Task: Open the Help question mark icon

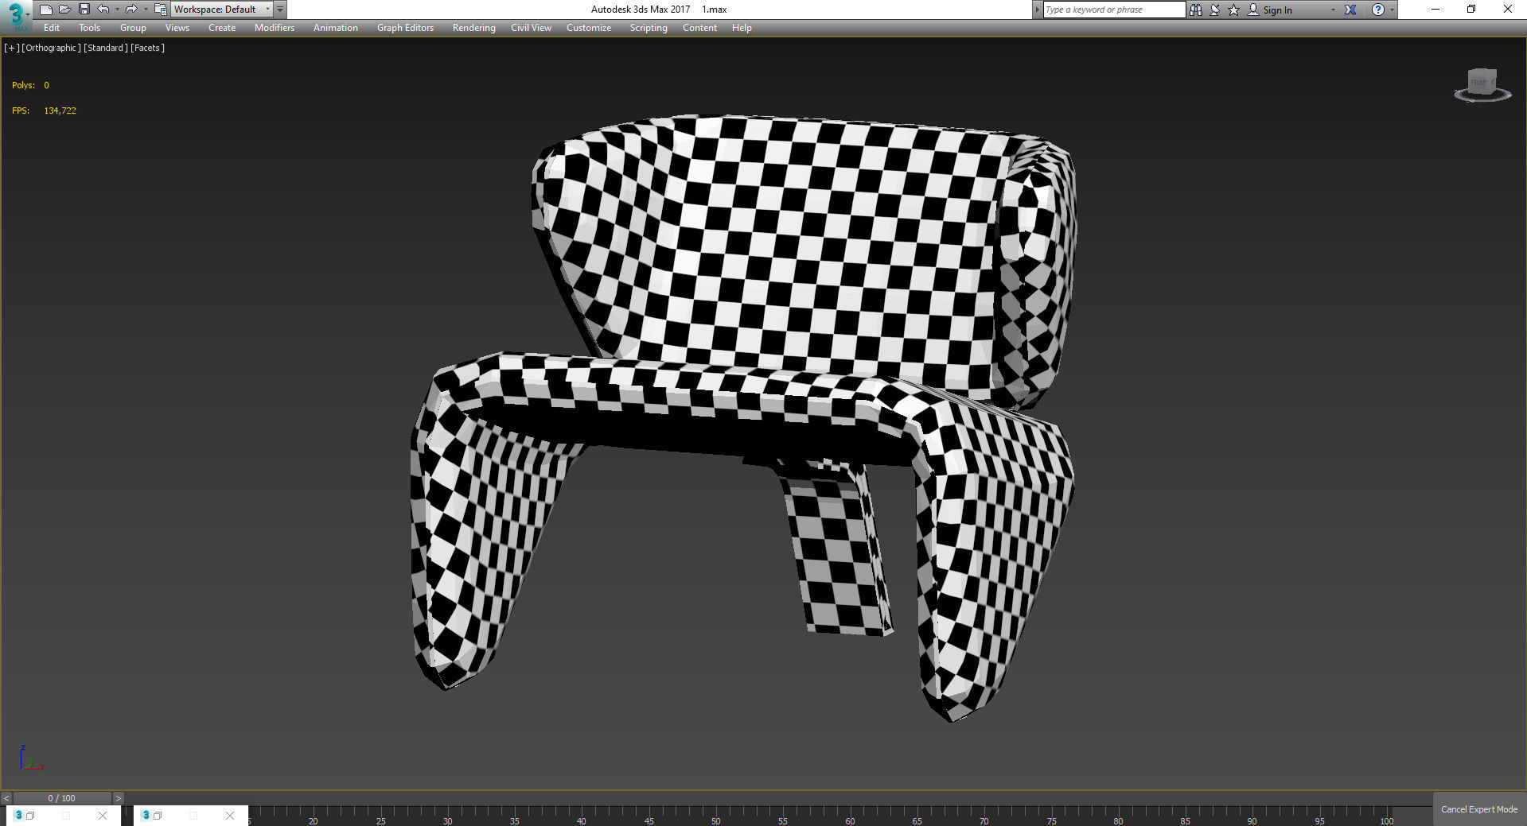Action: (x=1378, y=10)
